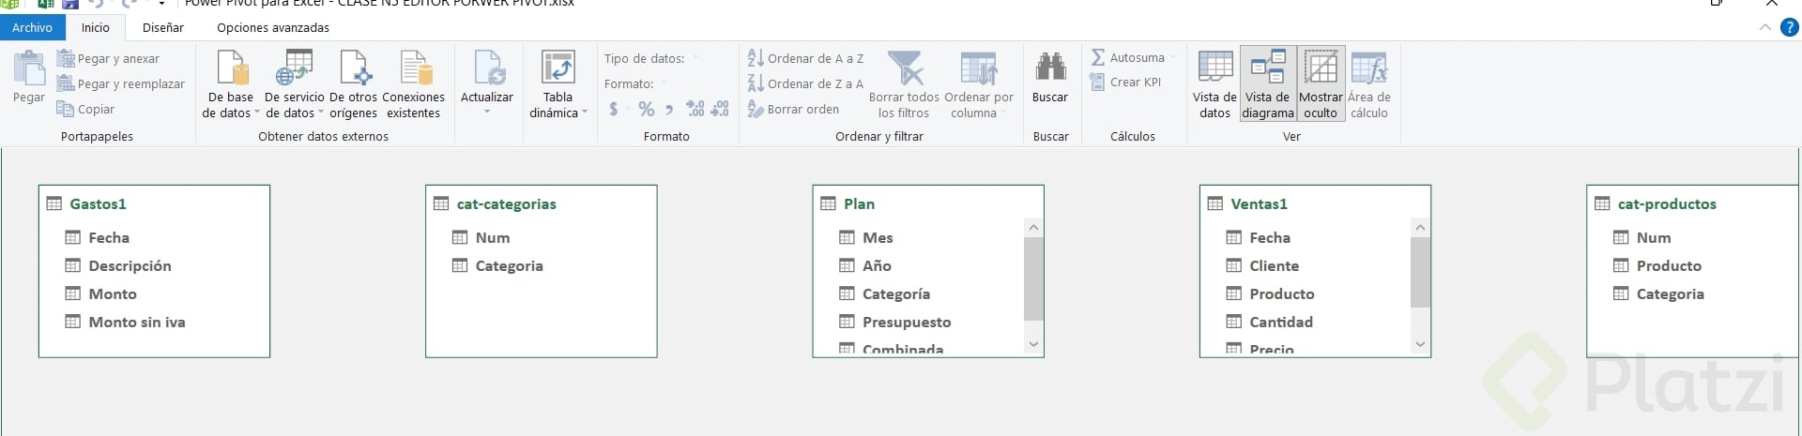Apply percentage format with % icon
This screenshot has width=1802, height=436.
pyautogui.click(x=646, y=109)
